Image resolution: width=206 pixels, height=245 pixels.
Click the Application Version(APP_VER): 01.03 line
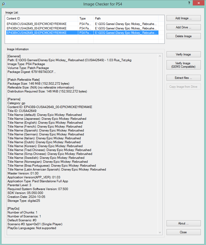pyautogui.click(x=34, y=177)
